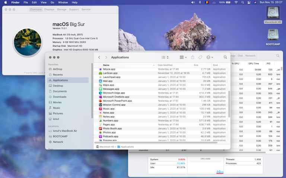The width and height of the screenshot is (286, 178).
Task: Select Launchpad.app icon in list
Action: pos(100,77)
